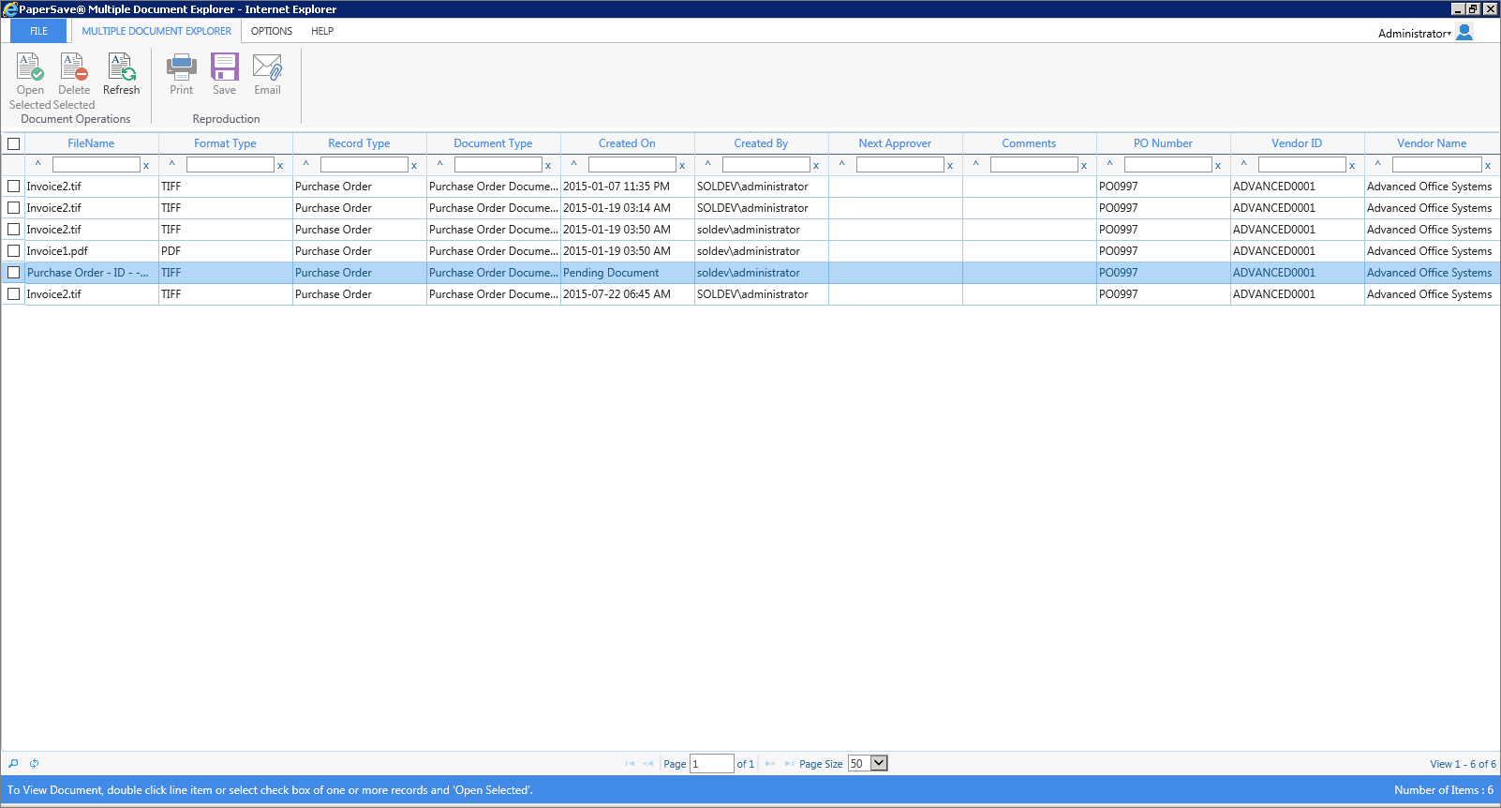
Task: Go to first page arrow
Action: (630, 764)
